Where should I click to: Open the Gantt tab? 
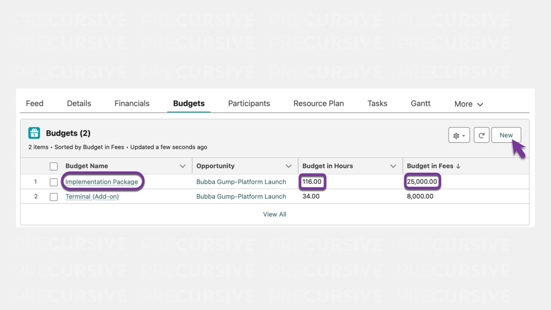point(420,104)
